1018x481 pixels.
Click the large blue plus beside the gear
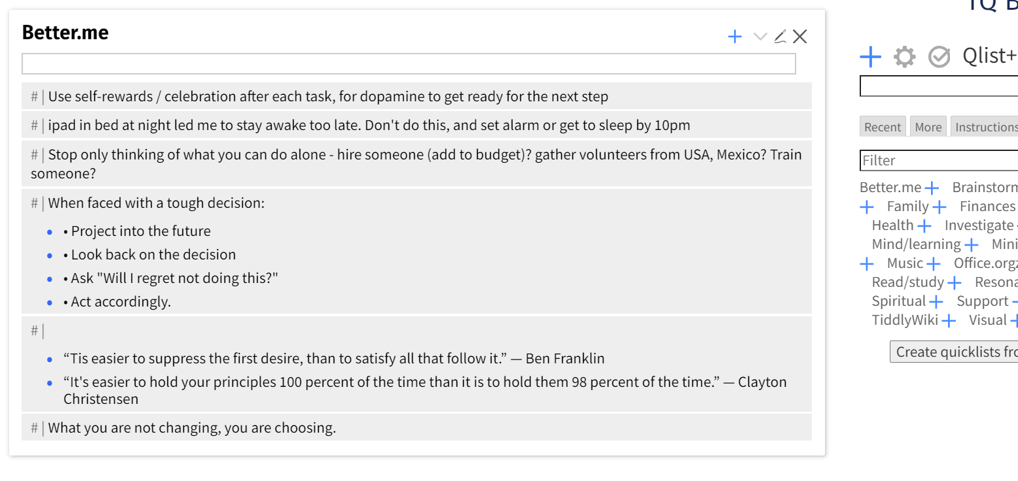870,57
